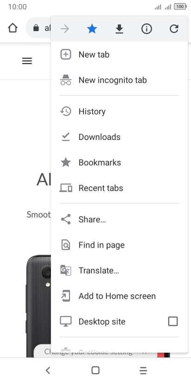
Task: Open the website hamburger menu
Action: (x=27, y=61)
